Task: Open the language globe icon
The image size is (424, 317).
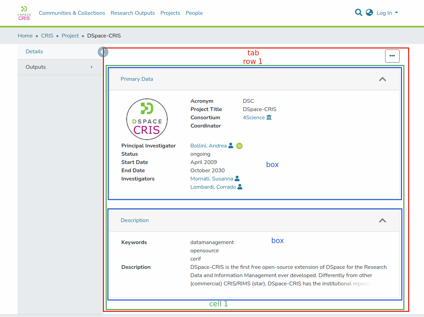Action: coord(369,13)
